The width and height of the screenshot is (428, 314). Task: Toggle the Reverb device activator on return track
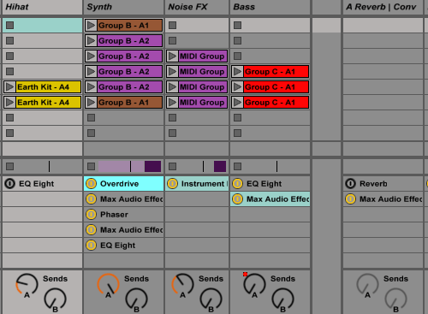[x=351, y=184]
